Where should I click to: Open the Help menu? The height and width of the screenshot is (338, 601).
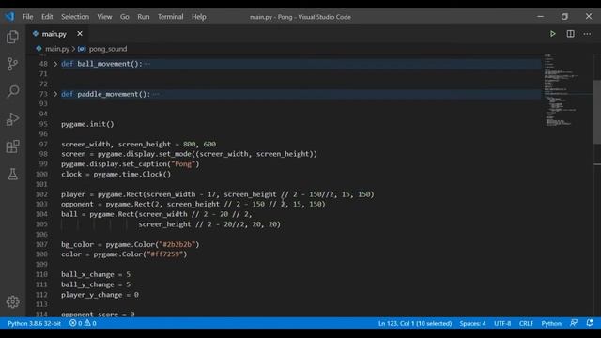[199, 17]
